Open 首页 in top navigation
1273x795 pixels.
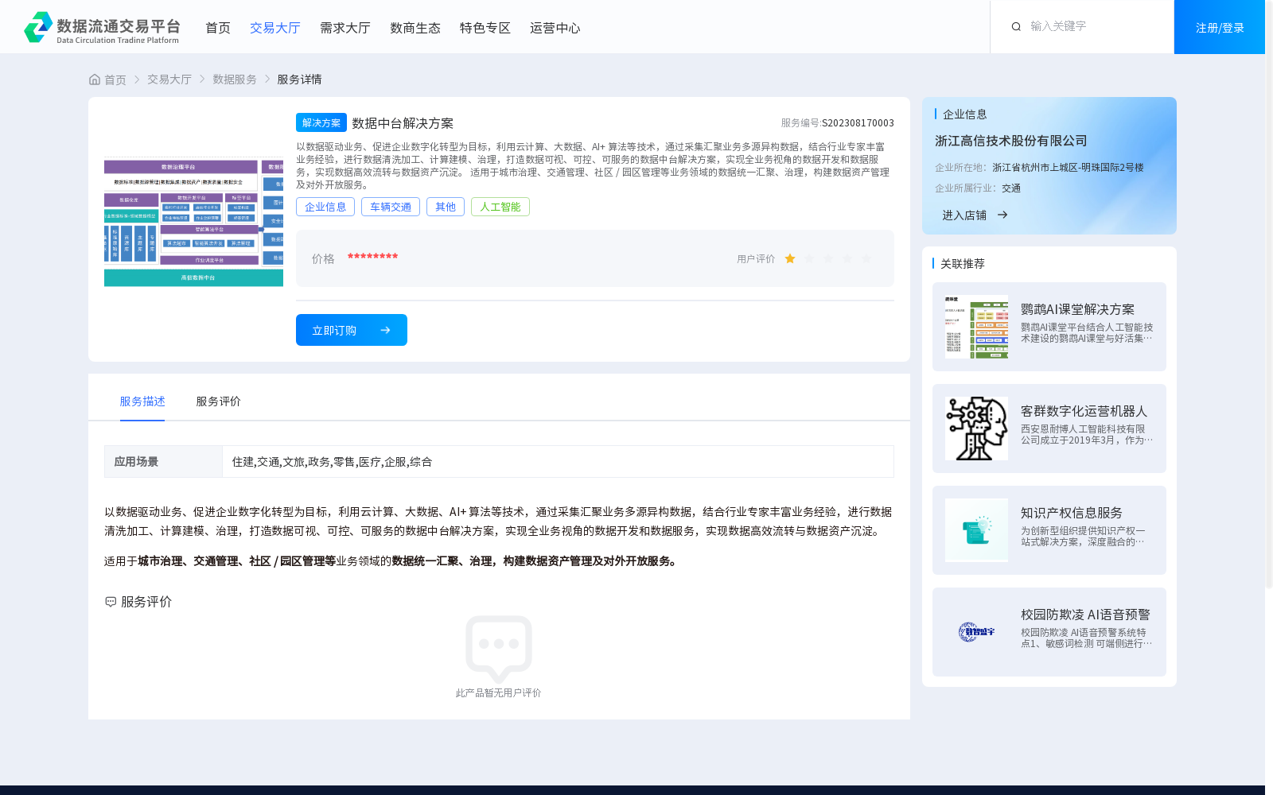pyautogui.click(x=218, y=28)
